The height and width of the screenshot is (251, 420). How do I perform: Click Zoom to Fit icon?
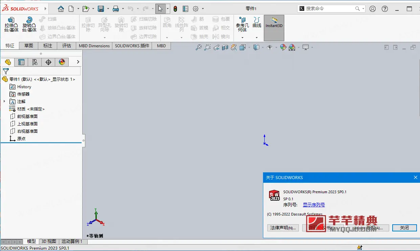click(x=199, y=48)
